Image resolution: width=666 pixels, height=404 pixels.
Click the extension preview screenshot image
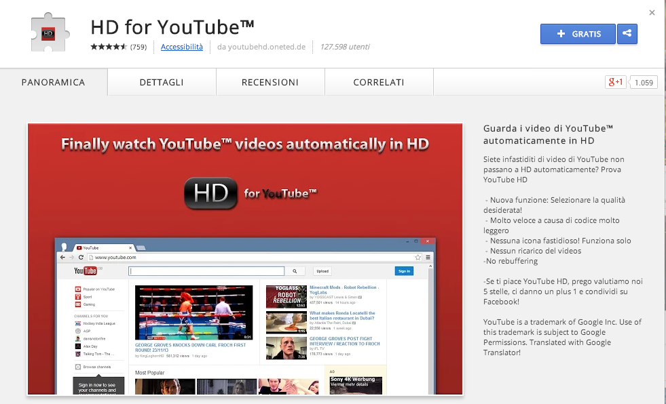[245, 259]
